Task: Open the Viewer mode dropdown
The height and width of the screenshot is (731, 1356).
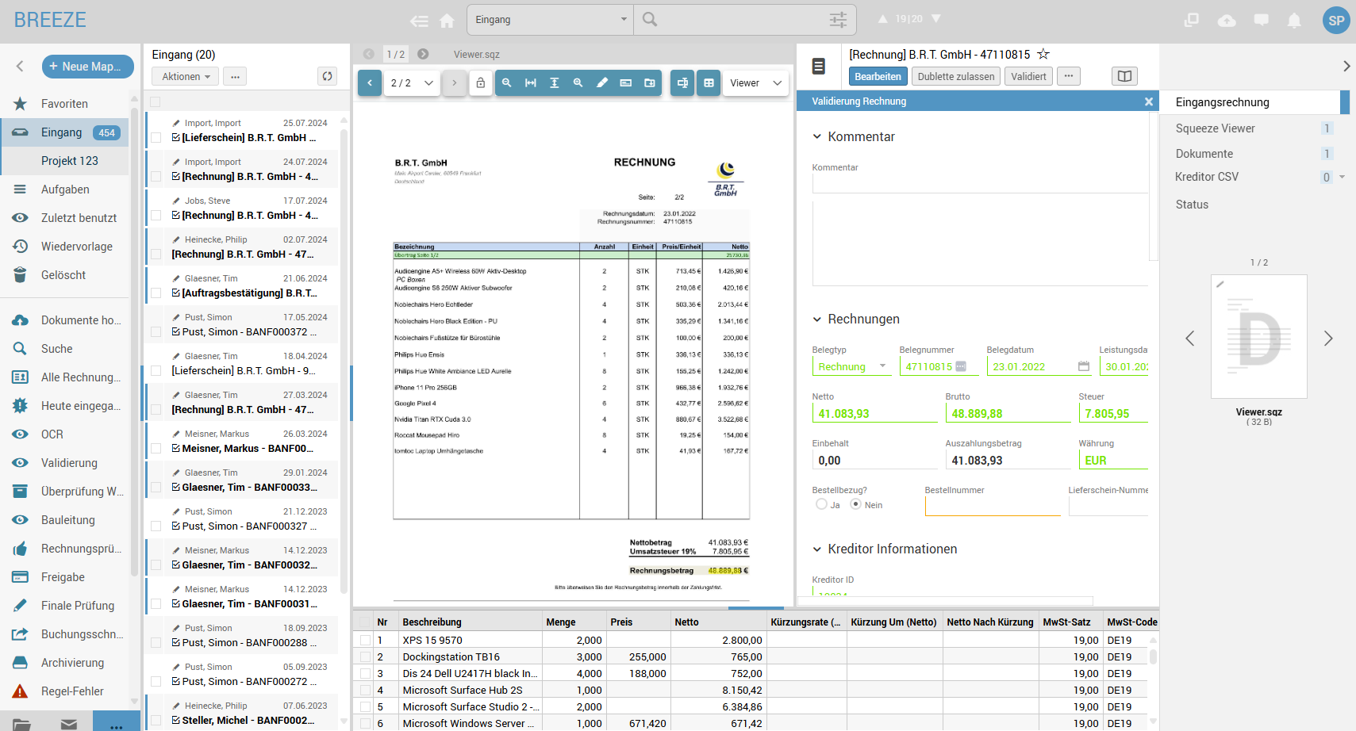Action: click(755, 82)
